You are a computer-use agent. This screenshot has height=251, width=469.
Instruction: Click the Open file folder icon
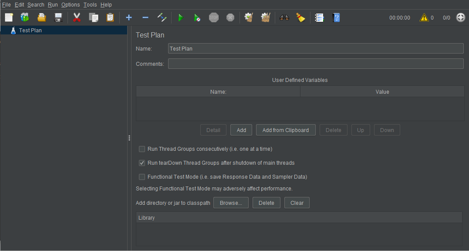(x=41, y=18)
